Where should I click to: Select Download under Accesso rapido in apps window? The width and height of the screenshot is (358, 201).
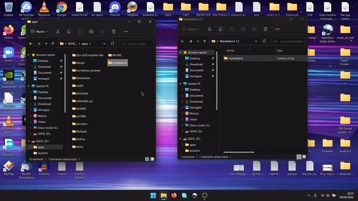coord(44,67)
